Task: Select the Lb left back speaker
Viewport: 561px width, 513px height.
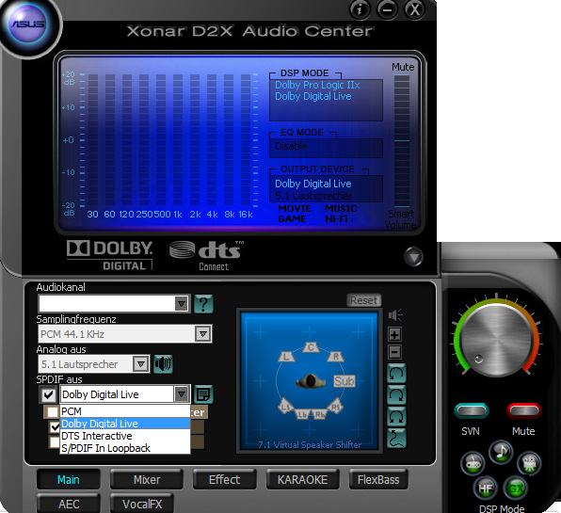Action: pos(303,414)
